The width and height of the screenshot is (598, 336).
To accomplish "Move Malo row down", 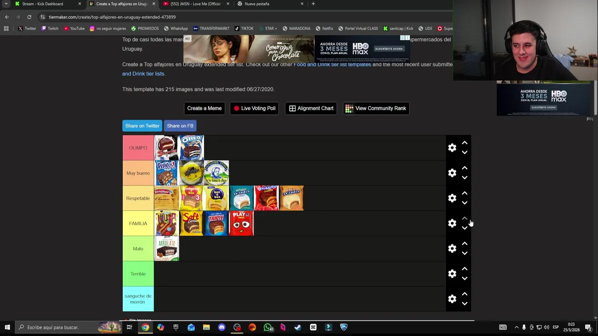I will 464,253.
